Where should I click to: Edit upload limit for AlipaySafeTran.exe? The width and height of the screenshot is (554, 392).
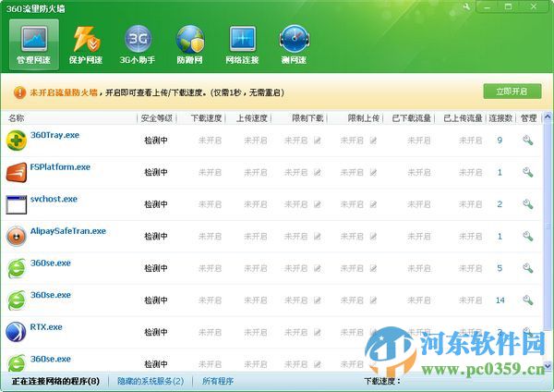pos(373,237)
